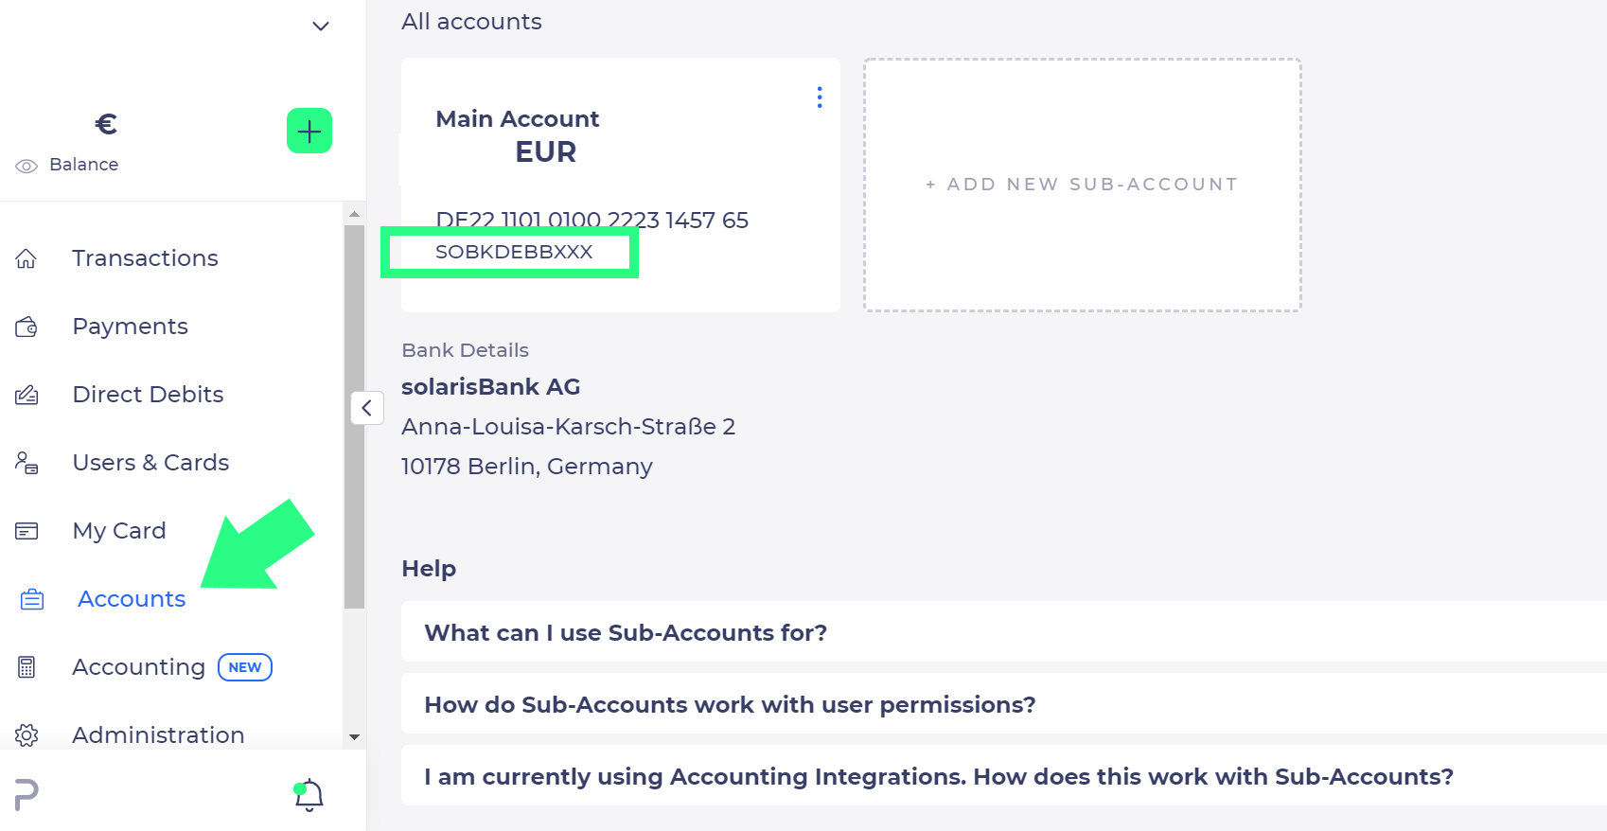
Task: Expand 'What can I use Sub-Accounts for?'
Action: (626, 632)
